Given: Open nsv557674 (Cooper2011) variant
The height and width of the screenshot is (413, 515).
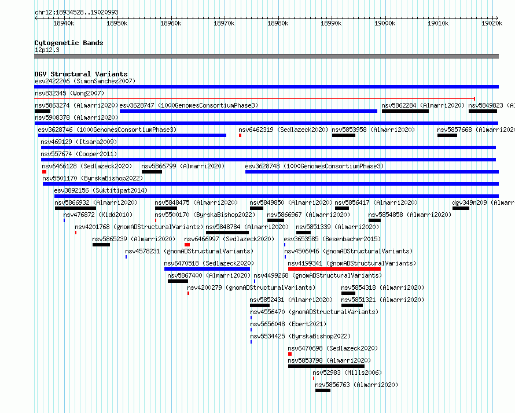Looking at the screenshot, I should 268,160.
